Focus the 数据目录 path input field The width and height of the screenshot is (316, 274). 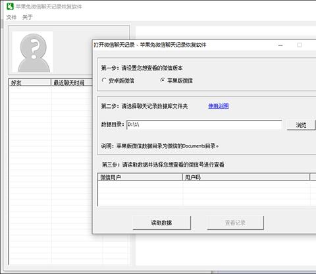(x=204, y=124)
